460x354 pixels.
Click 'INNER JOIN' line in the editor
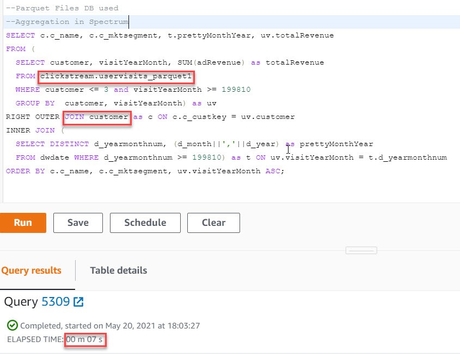(x=35, y=130)
